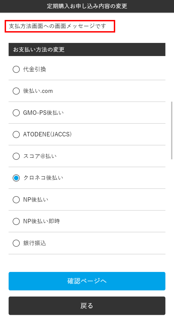
Task: Pick 銀行振込 radio button
Action: 16,243
